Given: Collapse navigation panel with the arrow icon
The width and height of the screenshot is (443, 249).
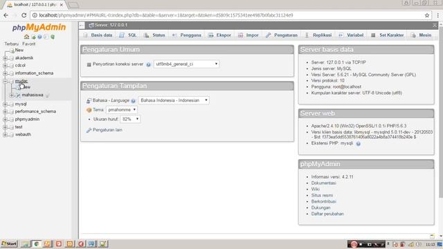Looking at the screenshot, I should (x=82, y=26).
